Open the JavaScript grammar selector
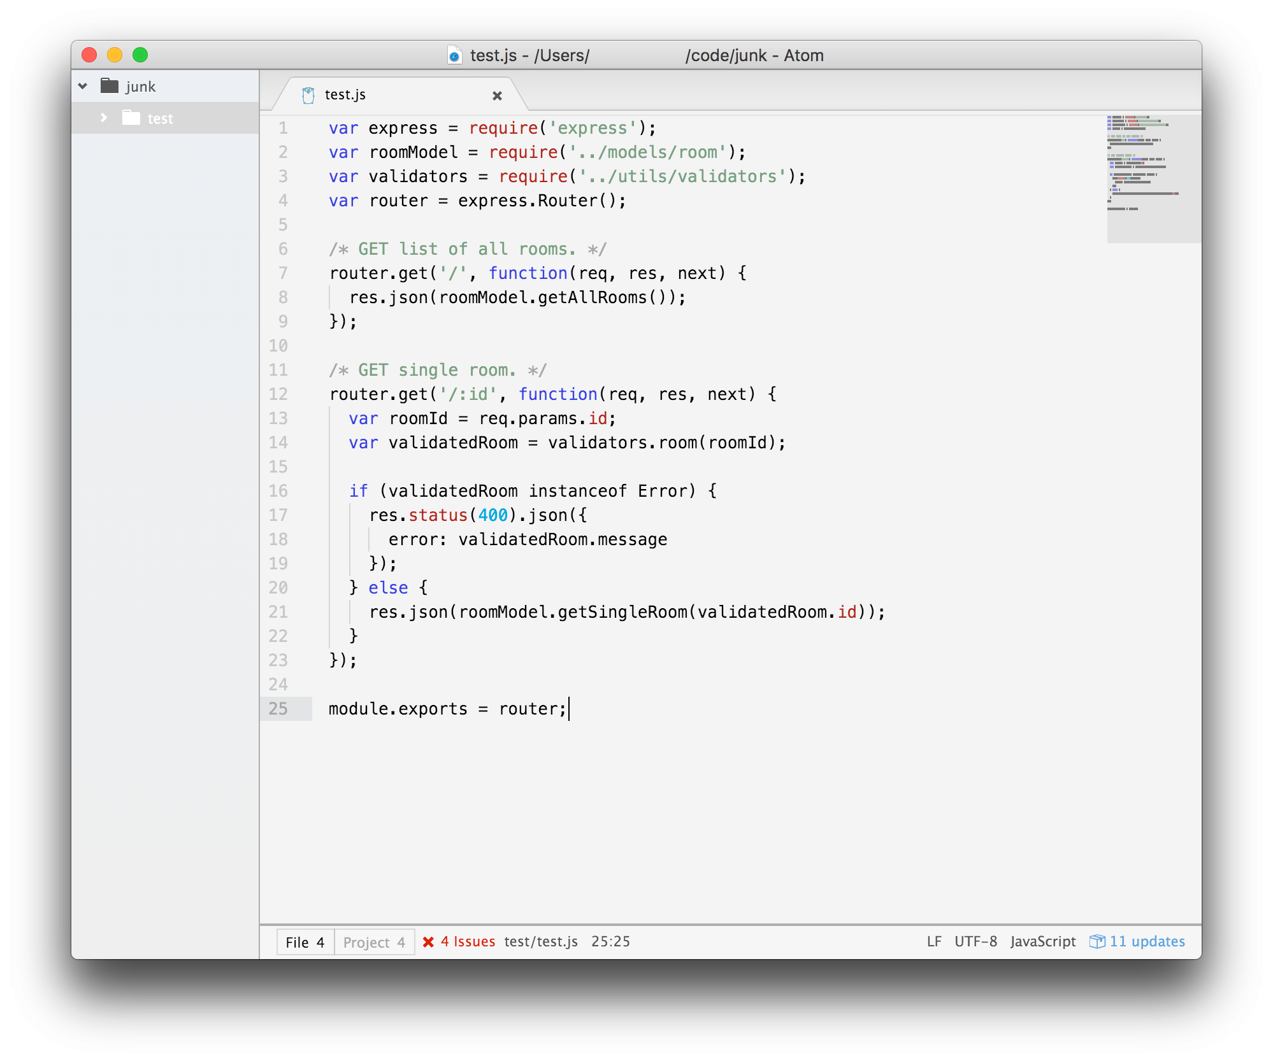This screenshot has height=1061, width=1273. pyautogui.click(x=1042, y=941)
